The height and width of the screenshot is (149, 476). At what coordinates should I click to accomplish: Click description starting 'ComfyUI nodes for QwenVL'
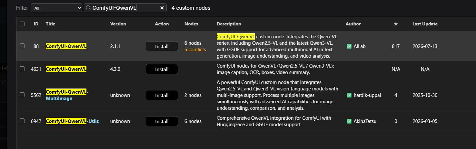click(275, 69)
